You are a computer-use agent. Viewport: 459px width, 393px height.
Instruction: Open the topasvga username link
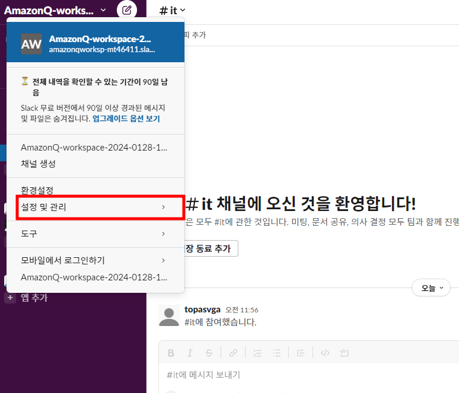pos(202,309)
